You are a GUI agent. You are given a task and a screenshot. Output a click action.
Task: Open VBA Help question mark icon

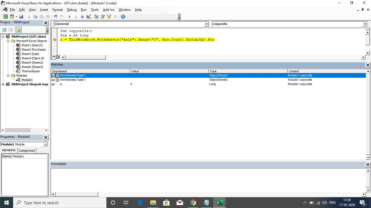[x=123, y=17]
